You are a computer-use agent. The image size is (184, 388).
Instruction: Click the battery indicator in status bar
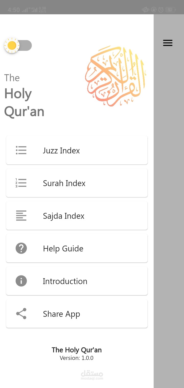(170, 10)
